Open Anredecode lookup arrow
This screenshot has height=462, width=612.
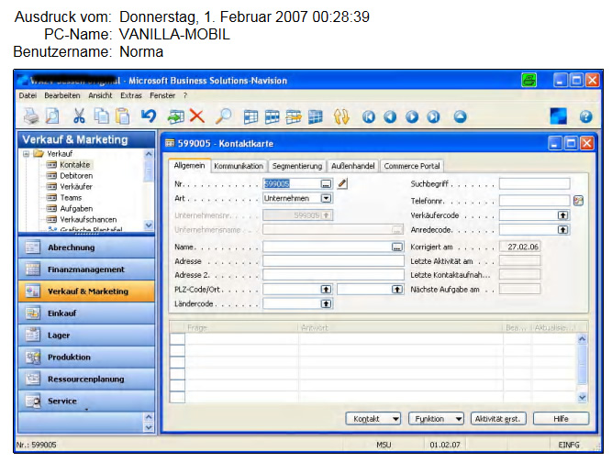point(562,230)
